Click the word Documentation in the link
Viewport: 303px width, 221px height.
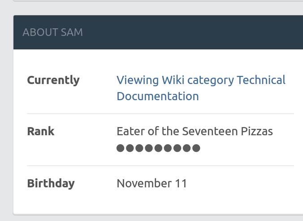click(157, 96)
